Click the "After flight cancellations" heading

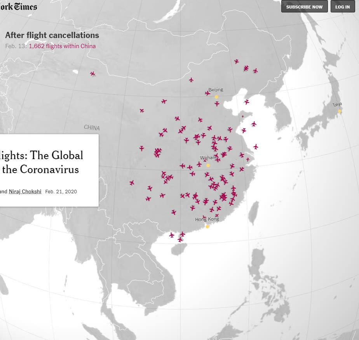52,35
